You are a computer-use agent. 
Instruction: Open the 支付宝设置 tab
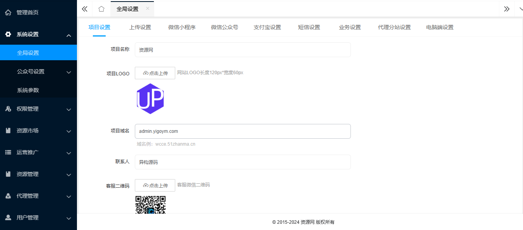[x=267, y=27]
